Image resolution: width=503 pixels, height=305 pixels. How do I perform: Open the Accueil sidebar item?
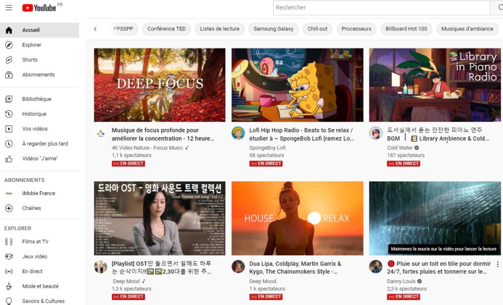[39, 30]
